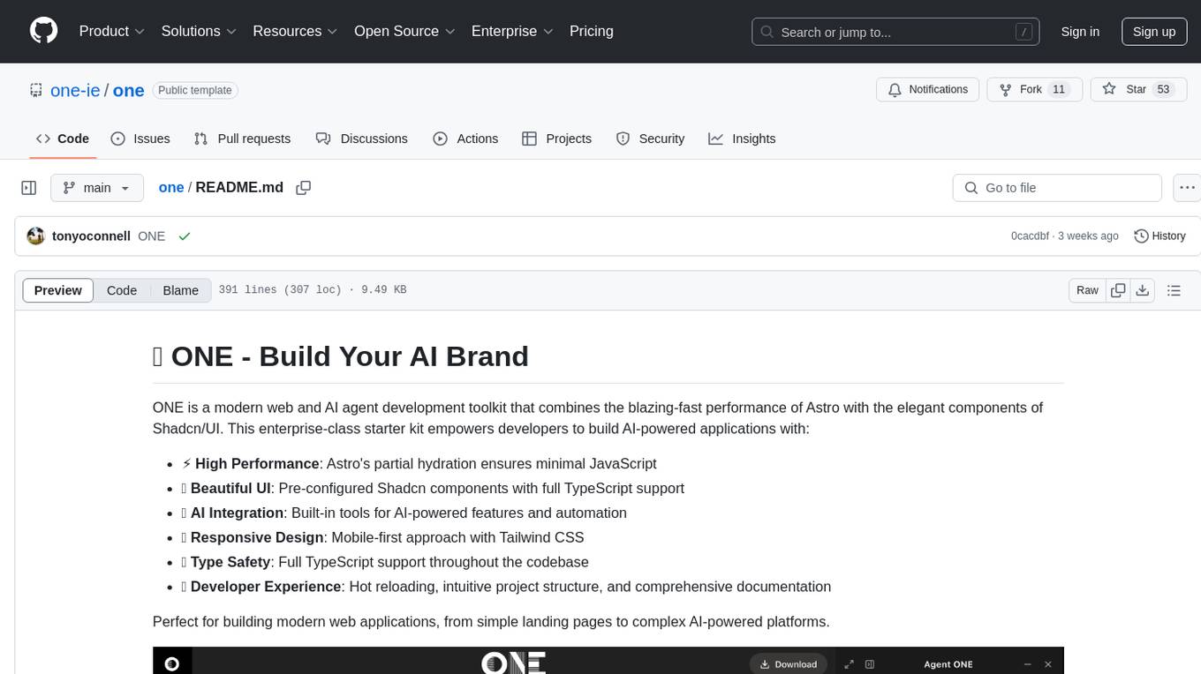Click the Sign in link
Image resolution: width=1201 pixels, height=674 pixels.
pos(1080,32)
